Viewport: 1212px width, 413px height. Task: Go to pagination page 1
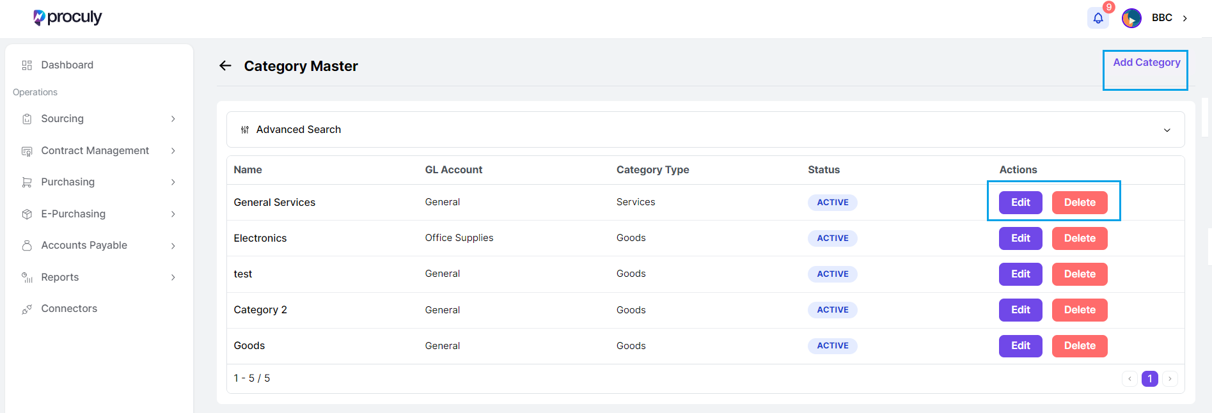coord(1149,378)
